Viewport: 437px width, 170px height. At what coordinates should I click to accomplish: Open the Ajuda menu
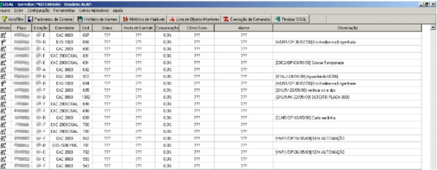(x=117, y=11)
